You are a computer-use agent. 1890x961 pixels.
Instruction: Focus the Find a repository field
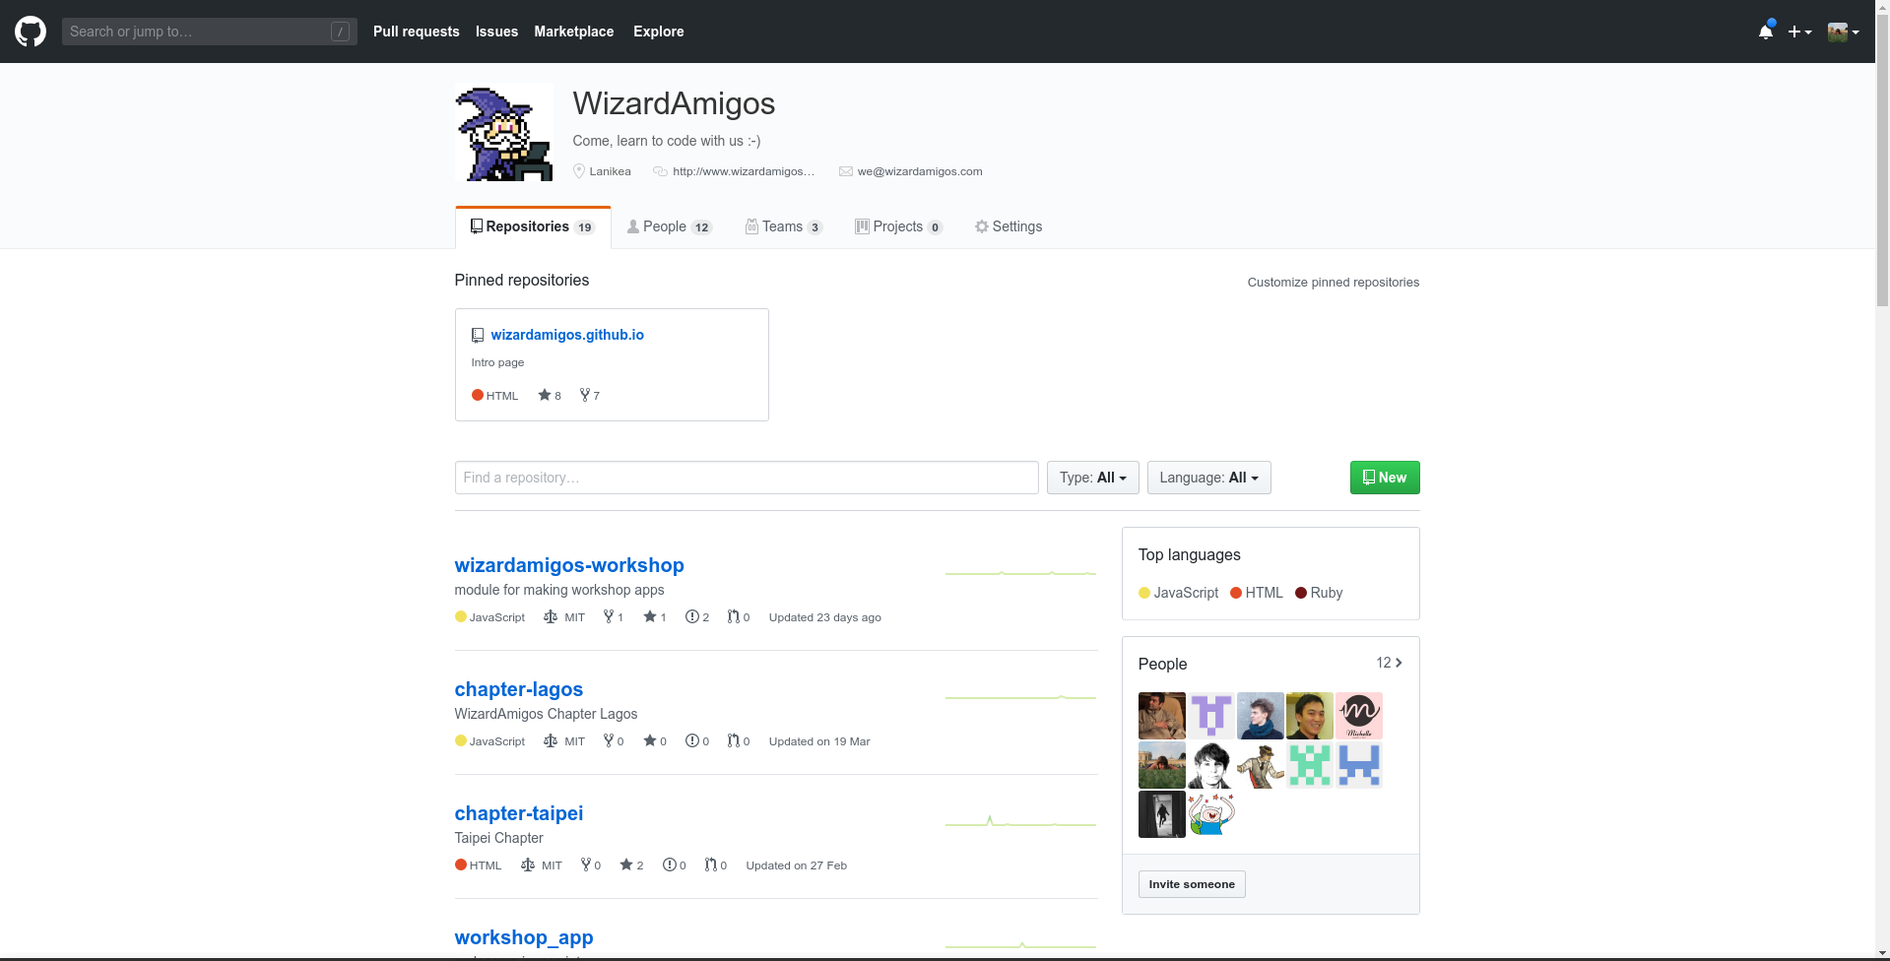pos(747,478)
